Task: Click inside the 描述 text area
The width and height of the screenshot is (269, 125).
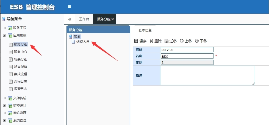Action: click(x=208, y=75)
